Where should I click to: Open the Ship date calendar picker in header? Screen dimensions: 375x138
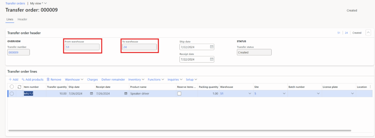click(212, 47)
